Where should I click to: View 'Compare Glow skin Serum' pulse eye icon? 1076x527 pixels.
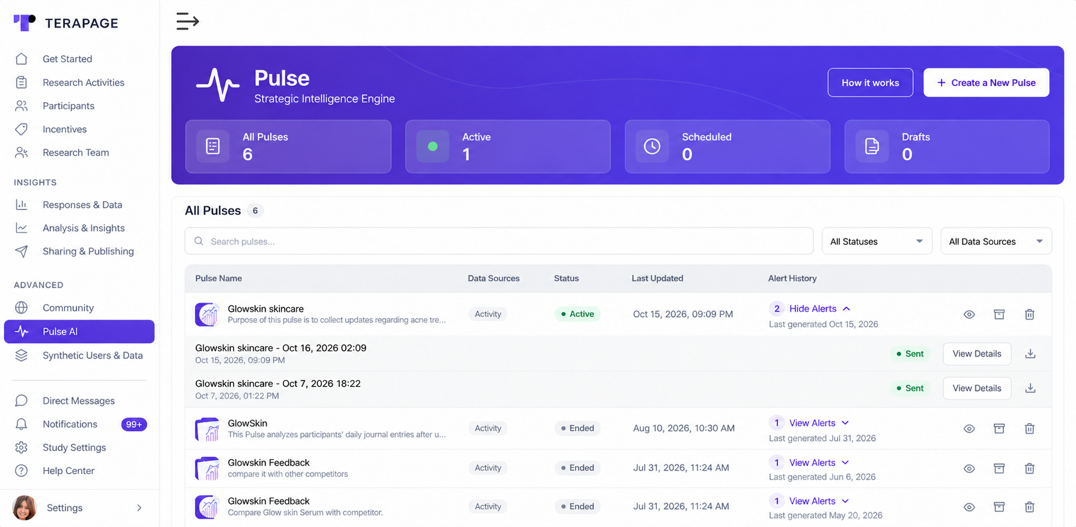969,507
